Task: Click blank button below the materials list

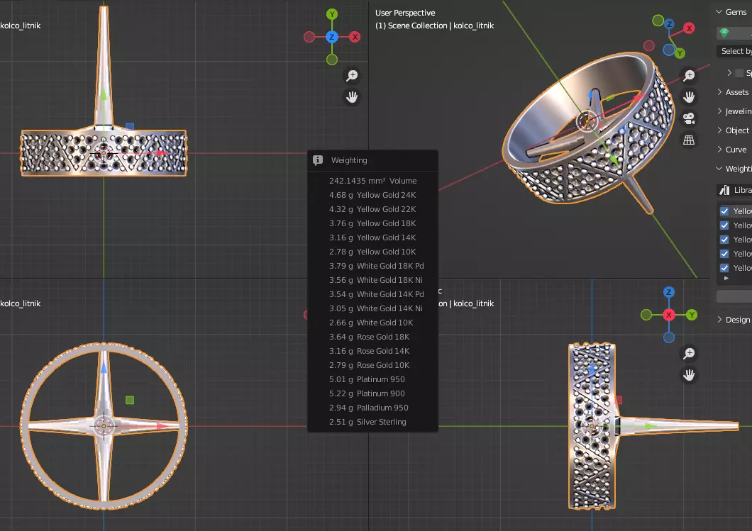Action: 734,296
